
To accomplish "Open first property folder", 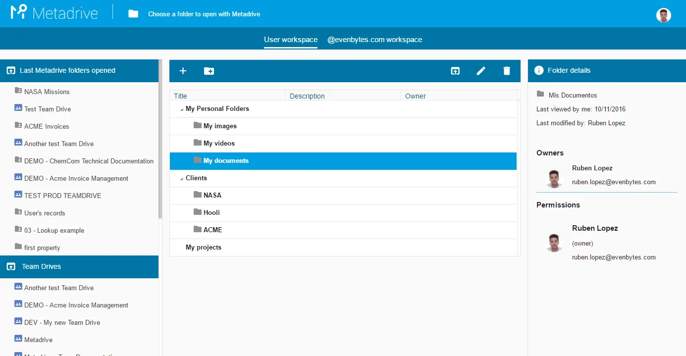I will [x=42, y=248].
